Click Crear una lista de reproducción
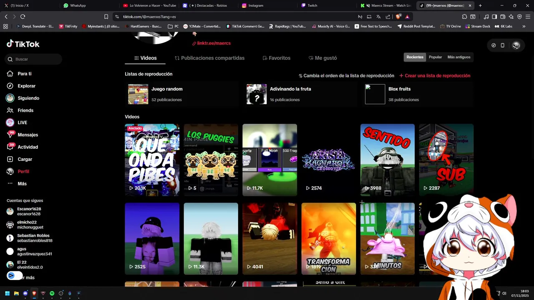534x300 pixels. pos(435,76)
